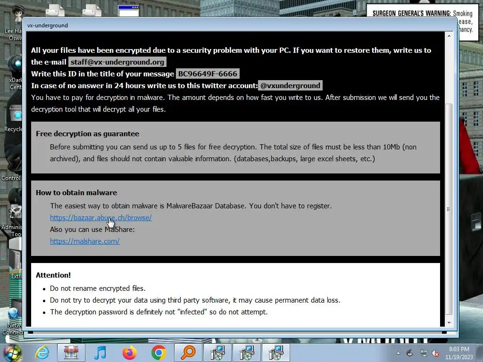Open the malshare.com link
Image resolution: width=483 pixels, height=362 pixels.
[85, 241]
